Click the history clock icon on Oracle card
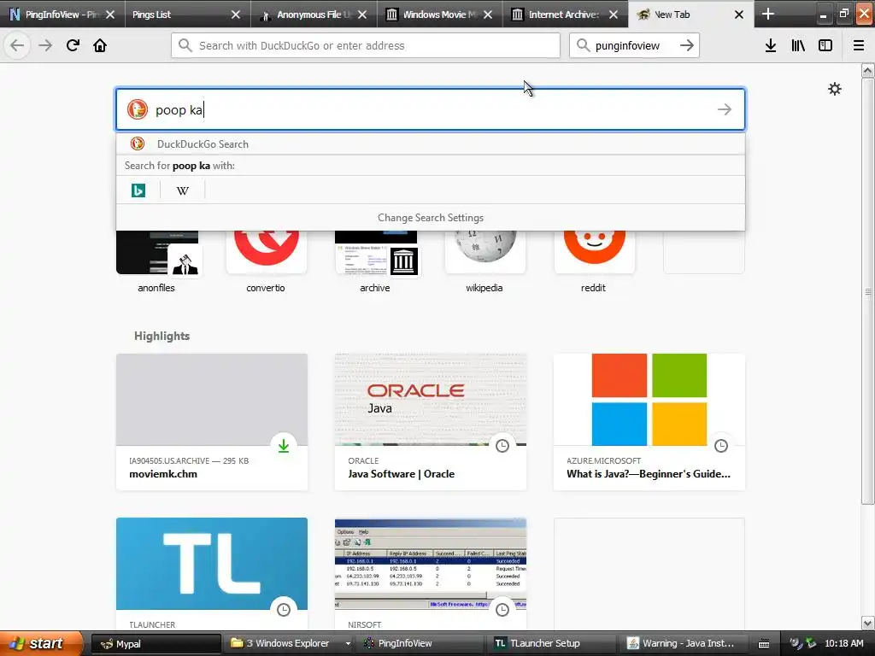Viewport: 875px width, 656px height. 502,446
